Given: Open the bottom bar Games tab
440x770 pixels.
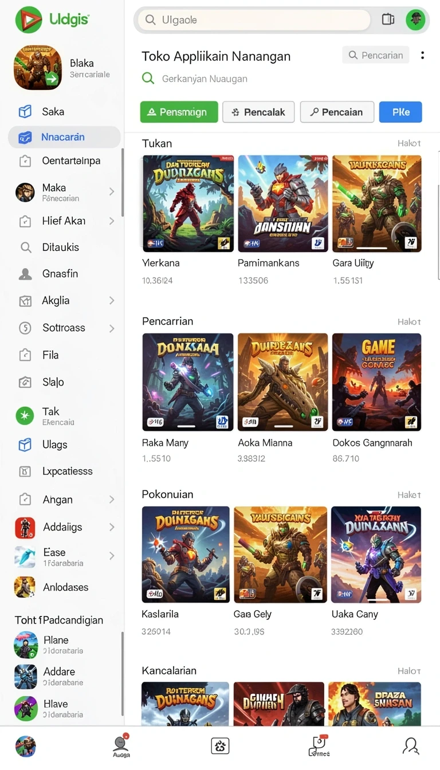Looking at the screenshot, I should [x=319, y=745].
